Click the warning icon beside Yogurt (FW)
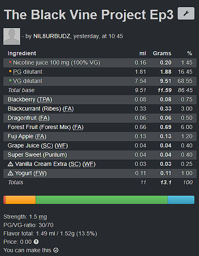The height and width of the screenshot is (256, 199). tap(10, 173)
